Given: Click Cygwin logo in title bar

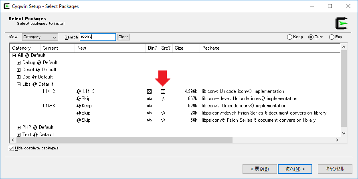Looking at the screenshot, I should tap(7, 6).
